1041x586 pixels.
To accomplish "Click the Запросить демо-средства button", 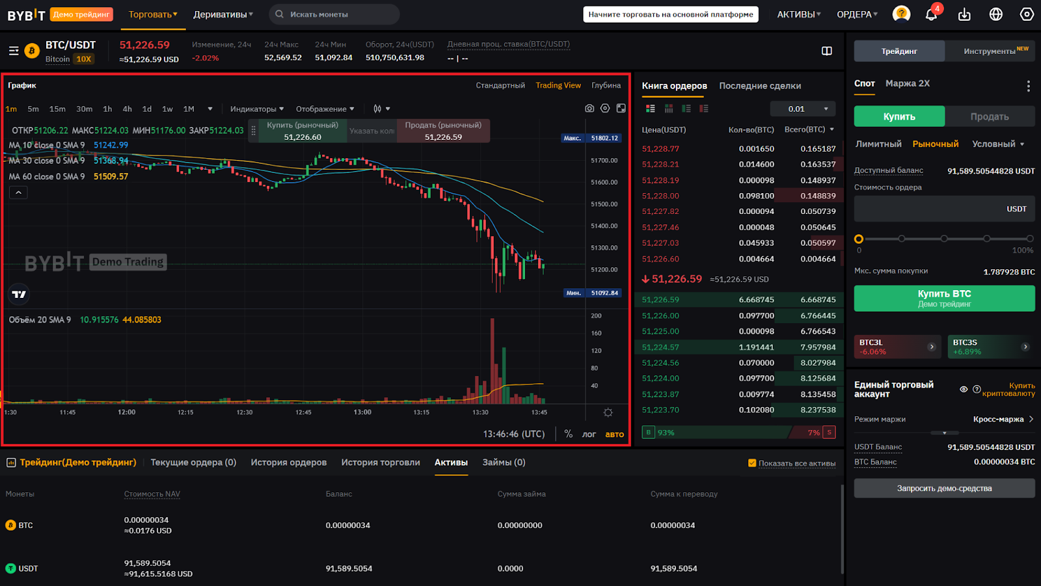I will (944, 488).
